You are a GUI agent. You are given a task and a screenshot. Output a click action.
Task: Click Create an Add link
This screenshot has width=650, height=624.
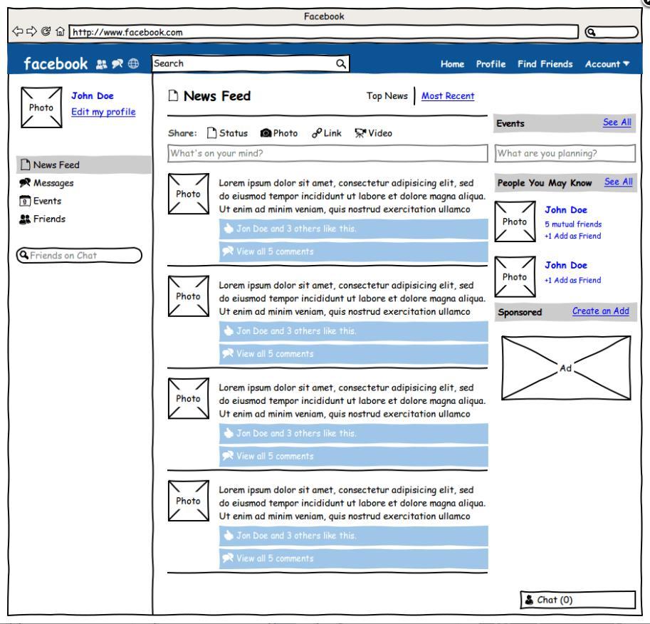click(x=601, y=311)
